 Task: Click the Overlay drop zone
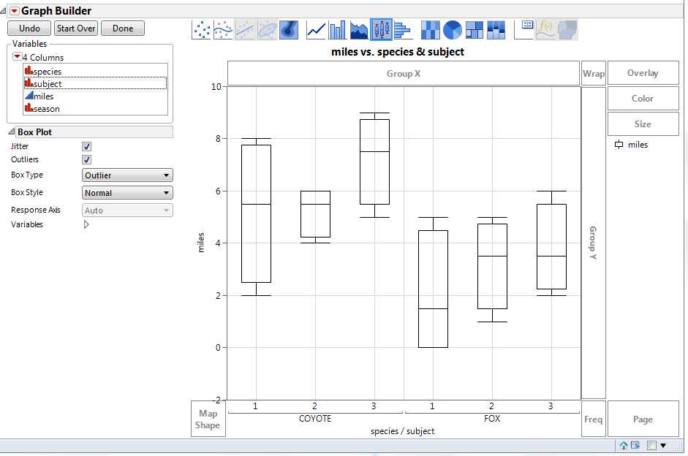click(643, 73)
